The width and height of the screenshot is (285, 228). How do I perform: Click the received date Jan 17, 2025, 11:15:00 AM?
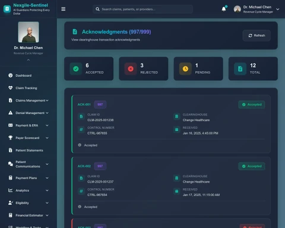click(x=201, y=195)
